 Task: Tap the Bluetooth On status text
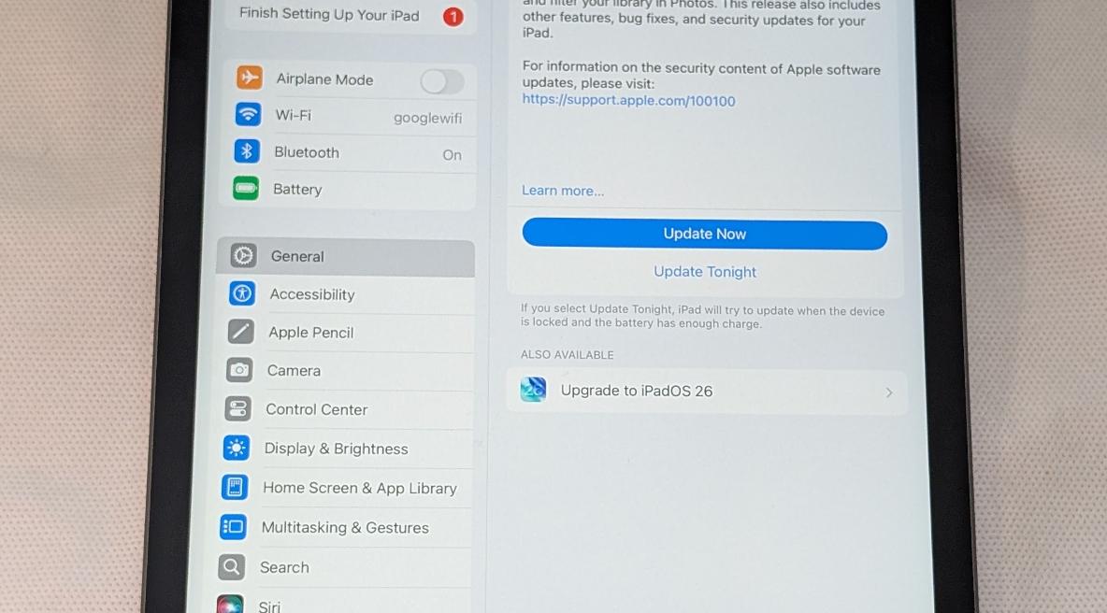pyautogui.click(x=452, y=155)
